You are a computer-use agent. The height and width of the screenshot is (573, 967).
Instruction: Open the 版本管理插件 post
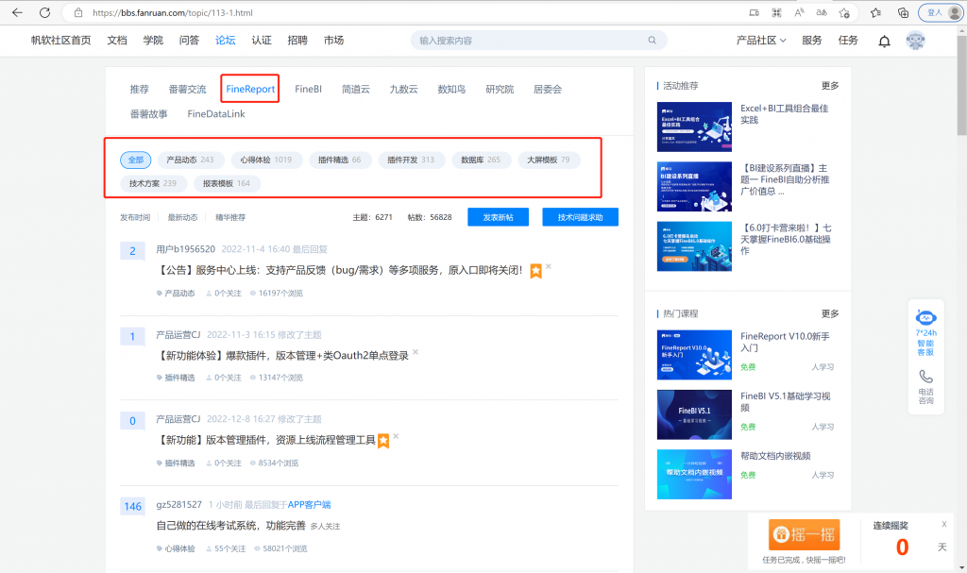(265, 440)
